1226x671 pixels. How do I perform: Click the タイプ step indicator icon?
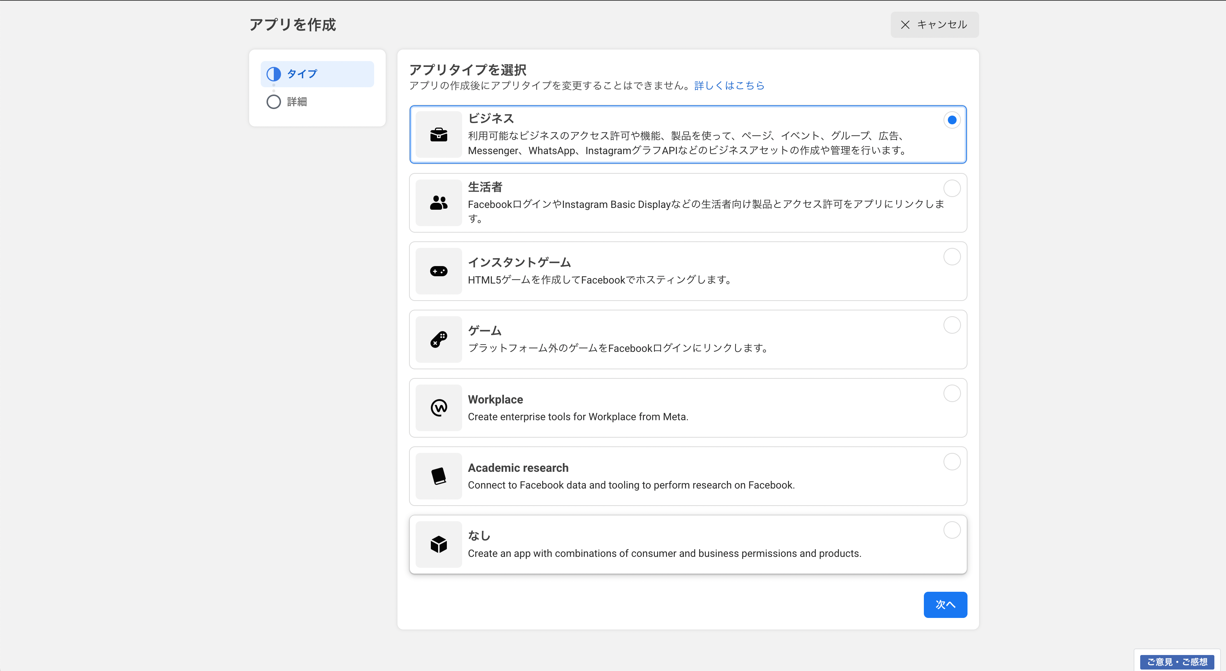[x=274, y=74]
